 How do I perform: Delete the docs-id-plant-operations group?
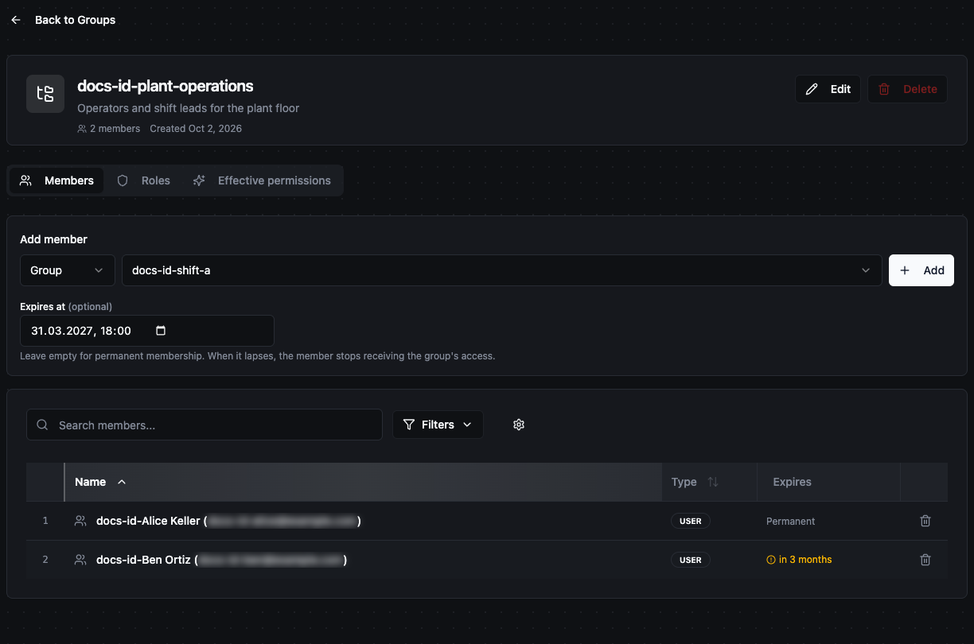pos(908,89)
